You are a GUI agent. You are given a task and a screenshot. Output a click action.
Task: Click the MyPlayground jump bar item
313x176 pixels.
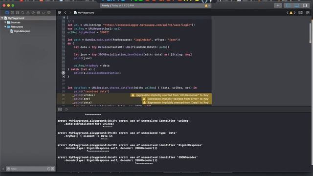[x=84, y=13]
